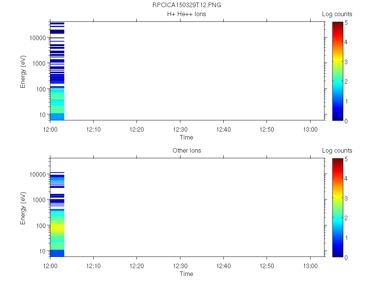Viewport: 385px width, 288px height.
Task: Click the 12:50 tick label of Other Ions plot
Action: (267, 266)
